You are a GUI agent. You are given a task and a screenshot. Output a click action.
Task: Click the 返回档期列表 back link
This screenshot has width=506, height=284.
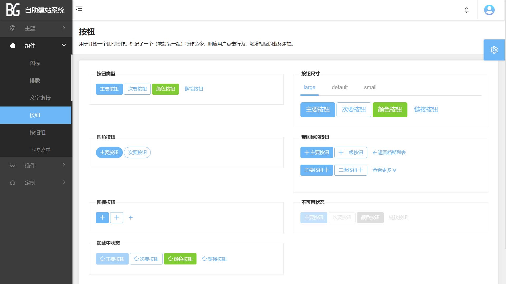click(389, 153)
